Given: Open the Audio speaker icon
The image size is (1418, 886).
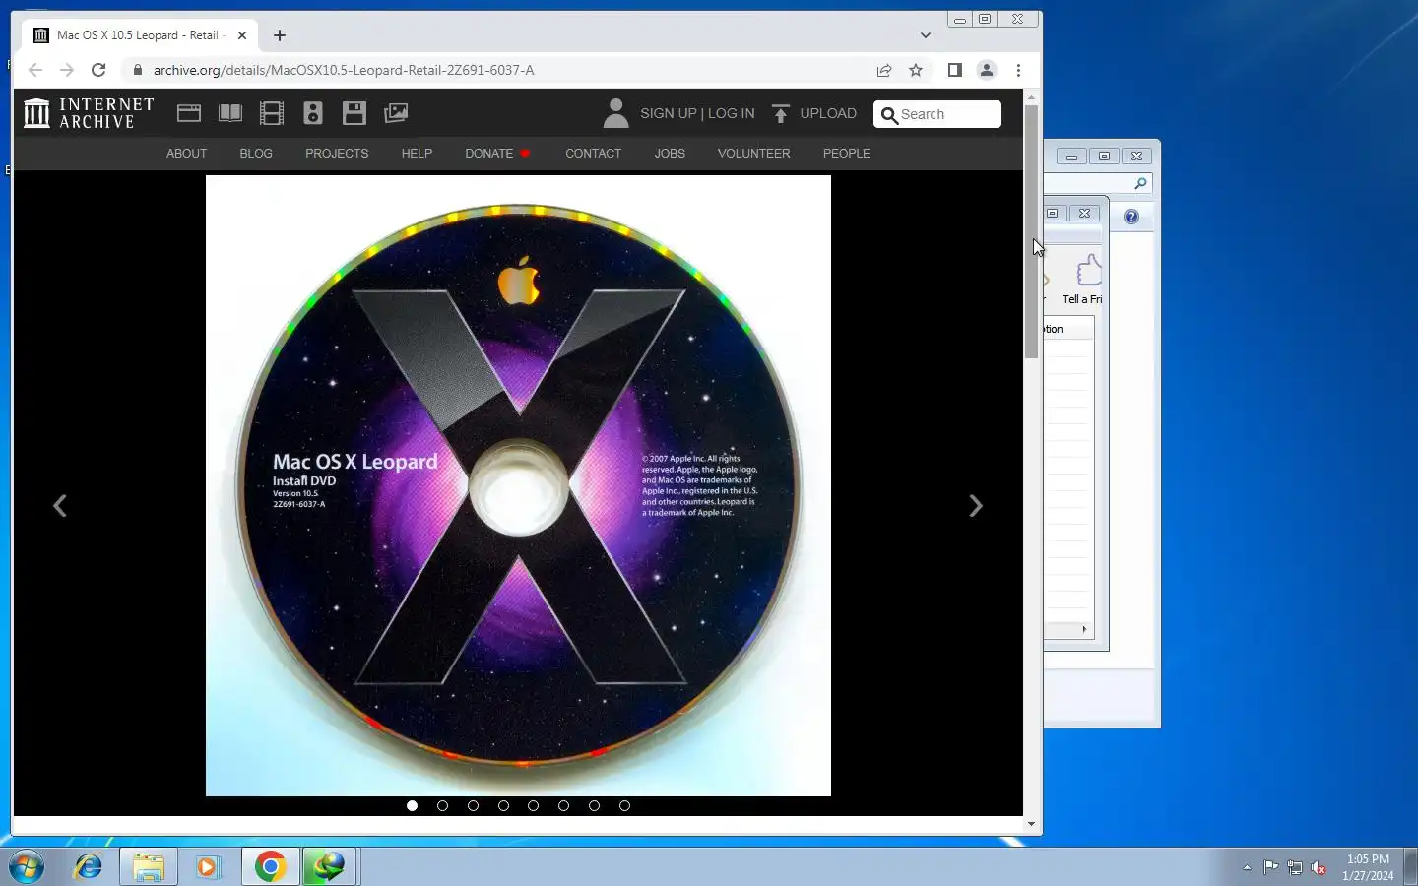Looking at the screenshot, I should (x=313, y=113).
